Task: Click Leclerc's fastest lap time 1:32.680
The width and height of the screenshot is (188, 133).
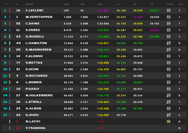Action: coord(103,11)
